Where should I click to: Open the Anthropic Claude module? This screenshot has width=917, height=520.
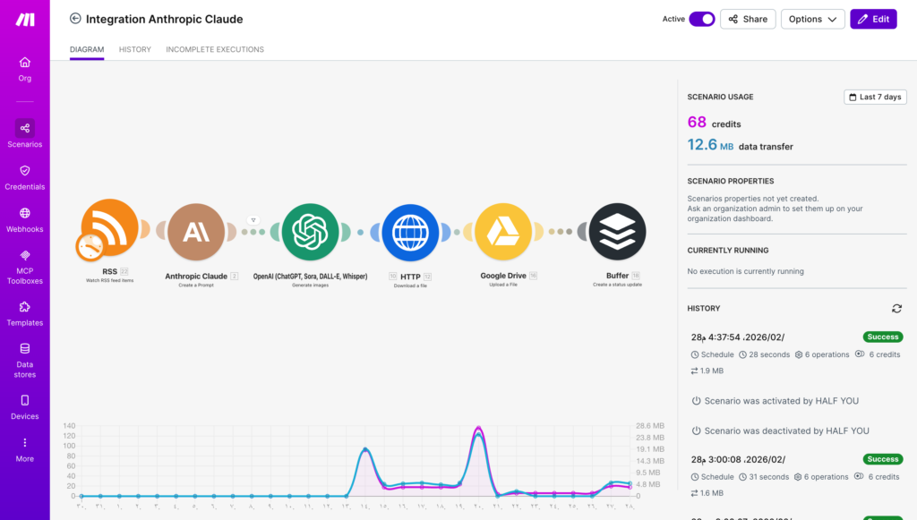click(196, 232)
